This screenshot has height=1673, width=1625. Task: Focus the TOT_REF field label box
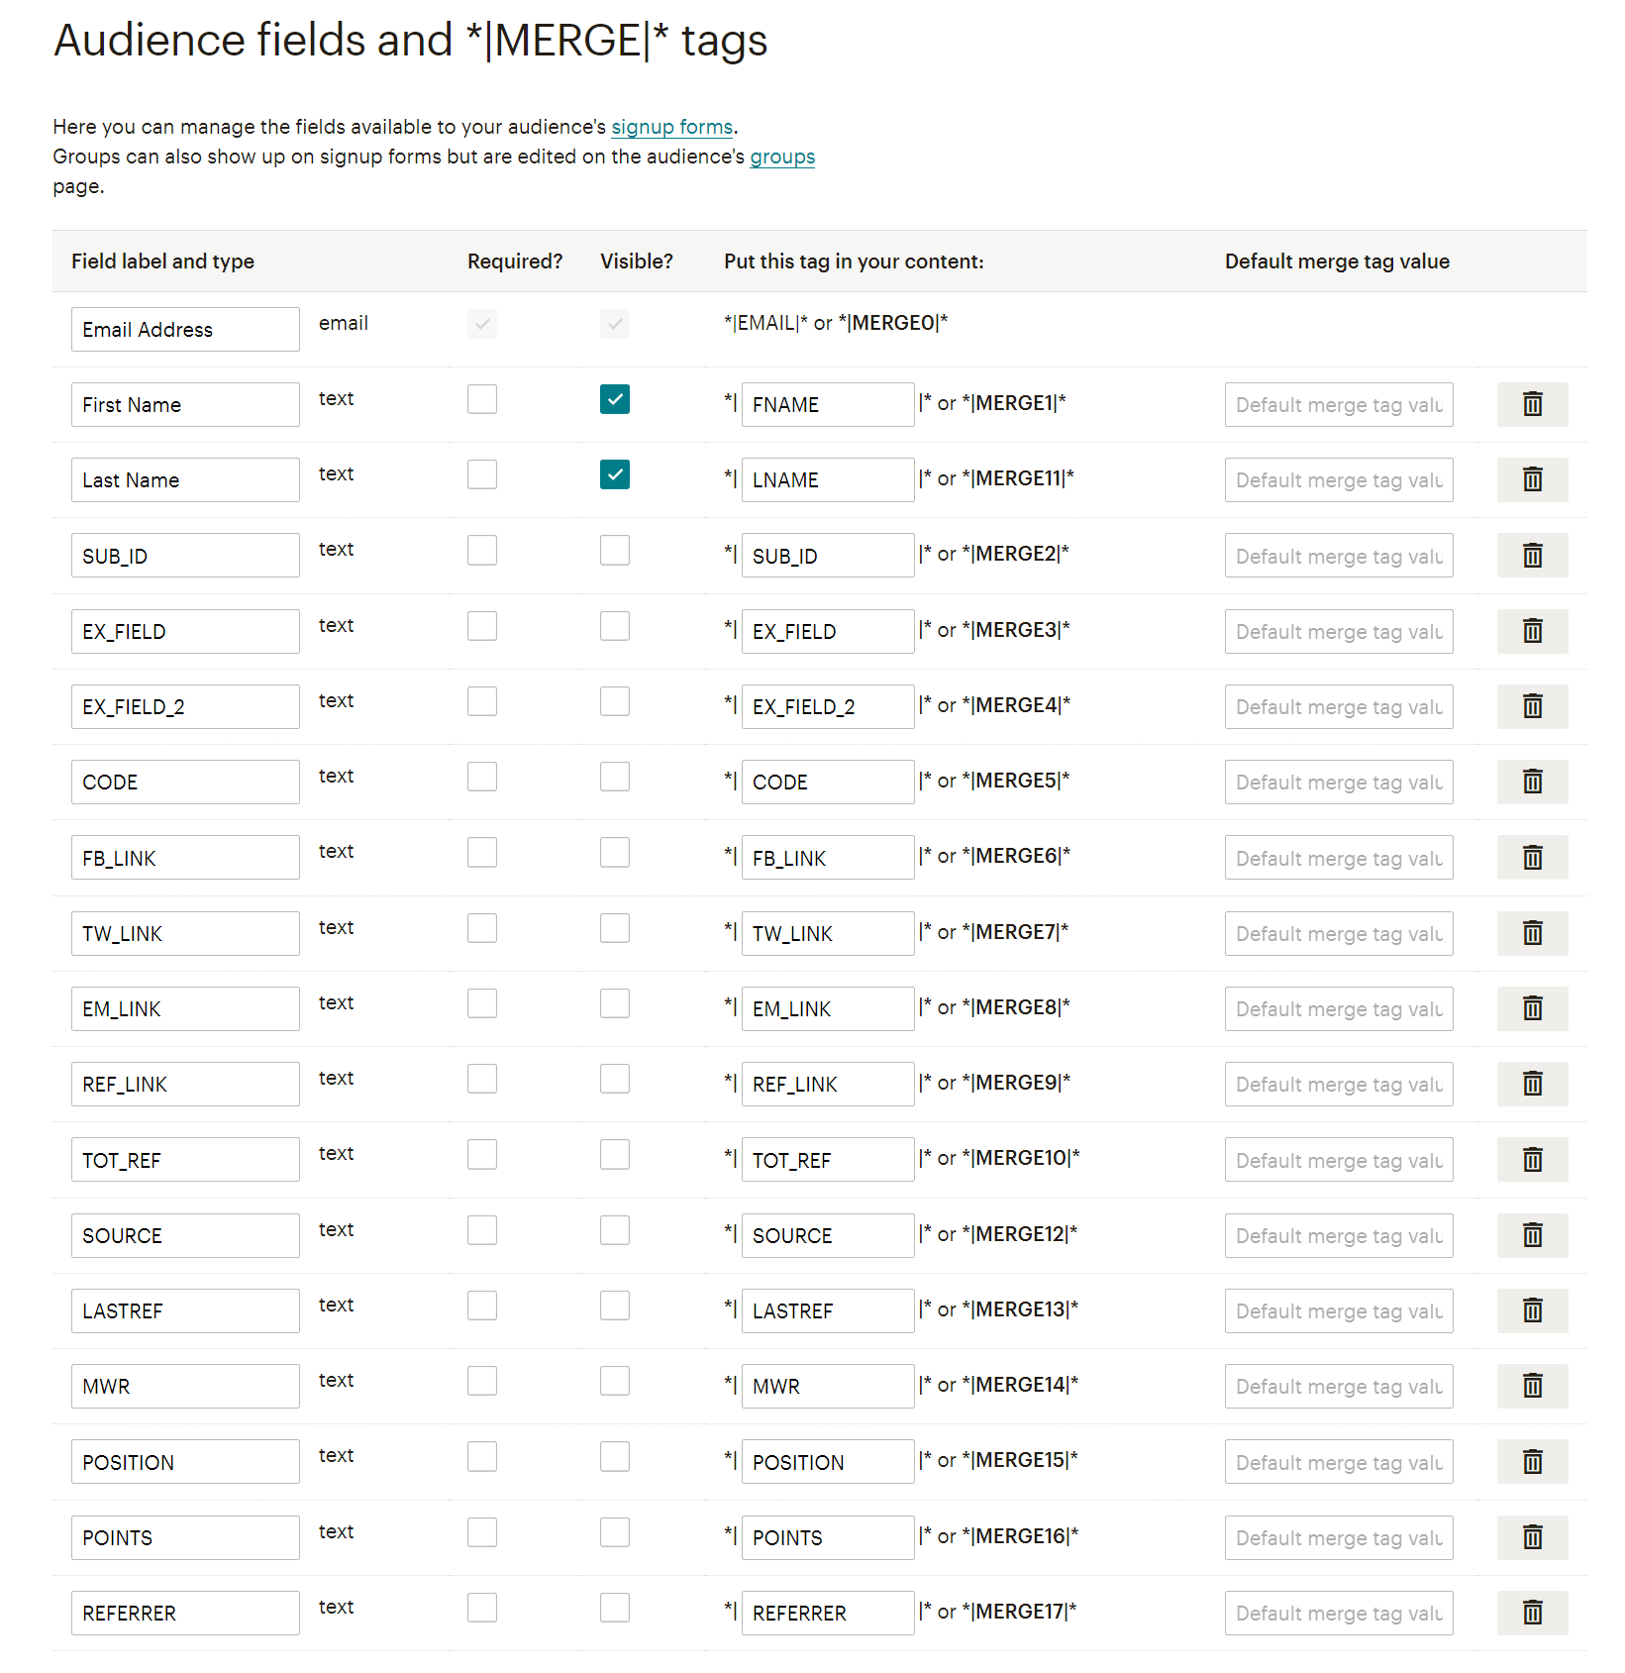coord(185,1160)
